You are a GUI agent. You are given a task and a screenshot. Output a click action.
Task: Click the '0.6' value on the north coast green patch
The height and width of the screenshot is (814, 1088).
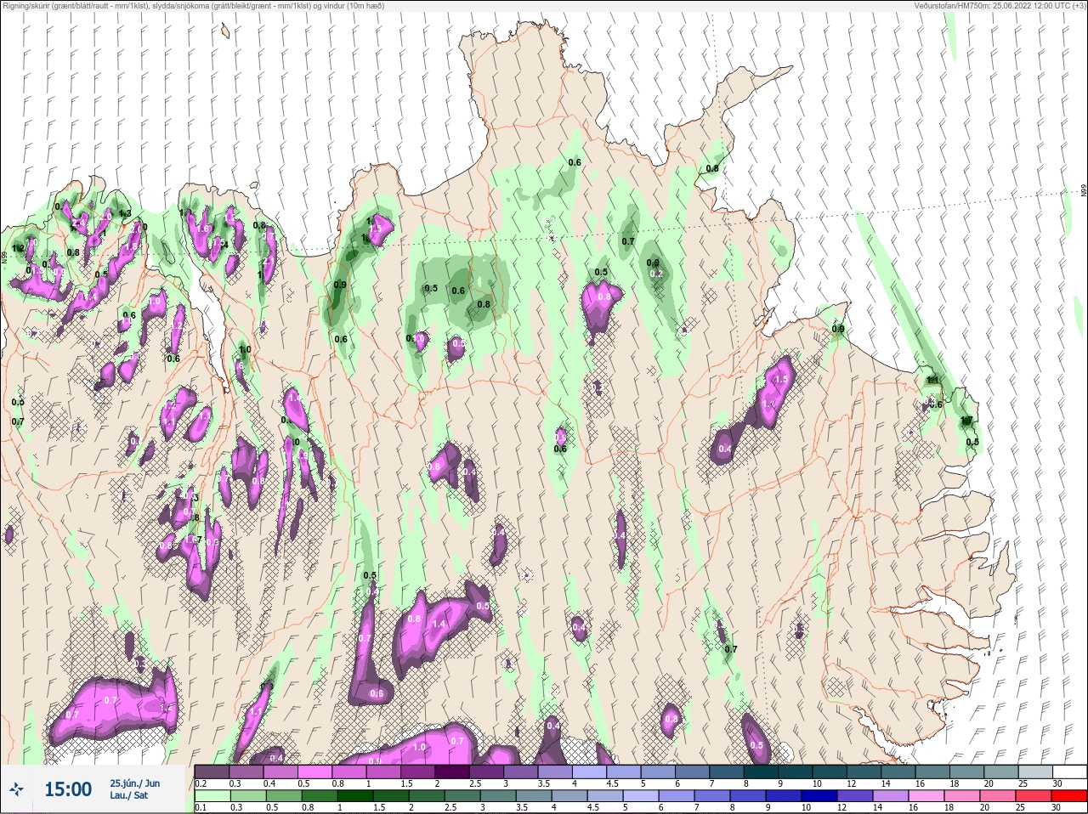click(575, 162)
